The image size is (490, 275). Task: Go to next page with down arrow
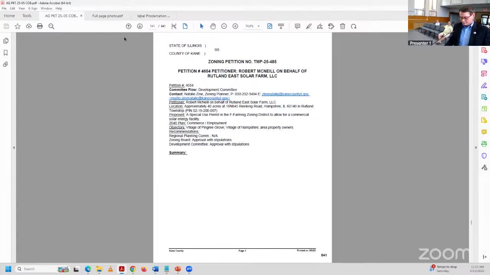pos(140,26)
